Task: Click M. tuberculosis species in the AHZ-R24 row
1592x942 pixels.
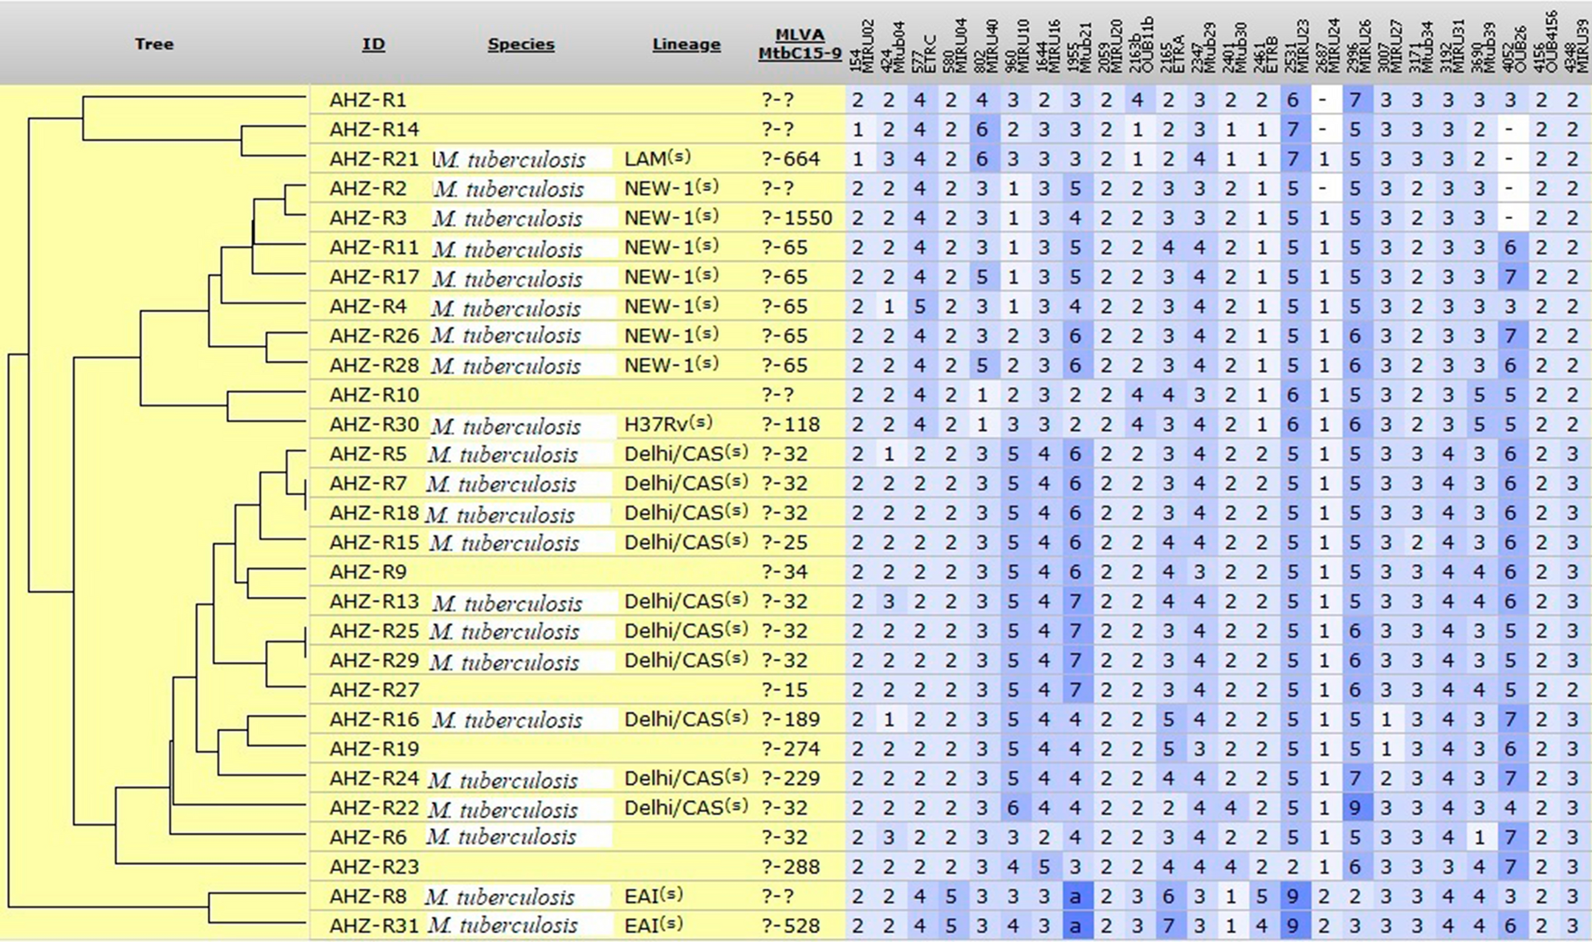Action: 503,779
